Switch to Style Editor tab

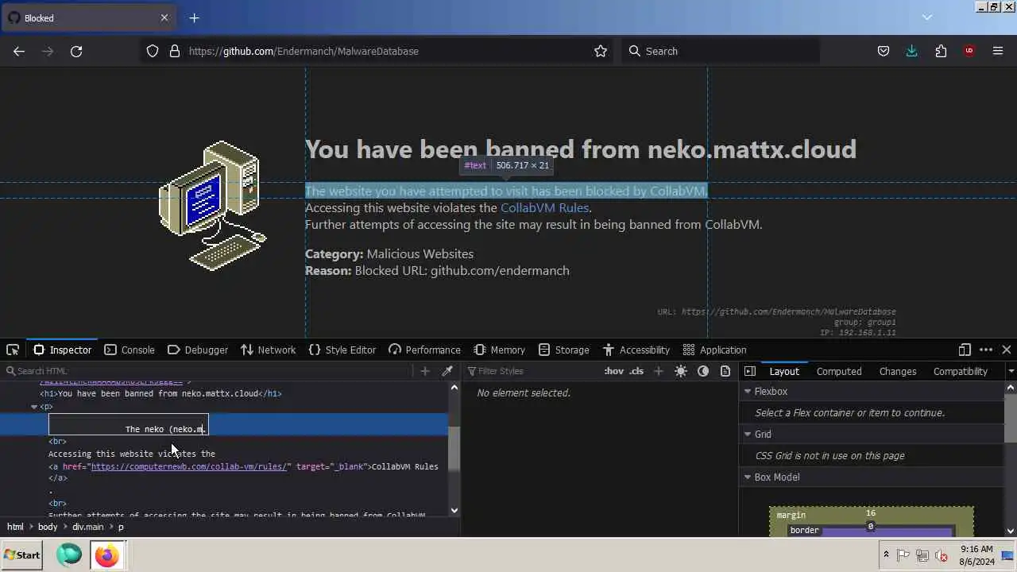tap(342, 350)
